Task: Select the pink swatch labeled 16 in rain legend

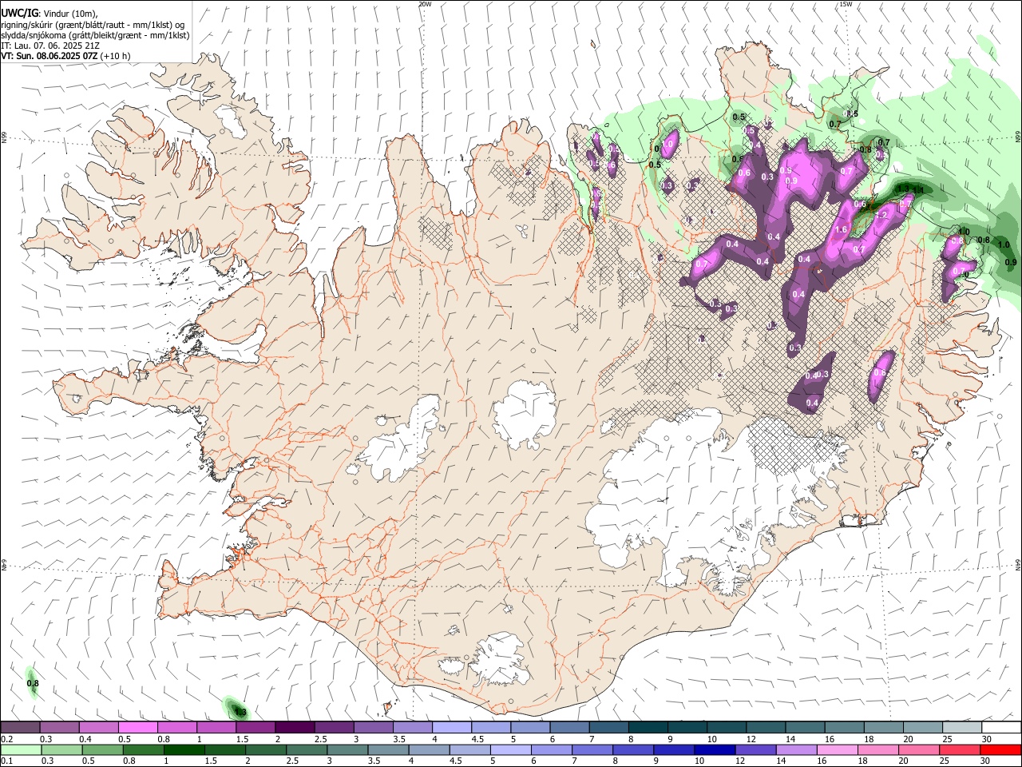Action: (x=838, y=750)
